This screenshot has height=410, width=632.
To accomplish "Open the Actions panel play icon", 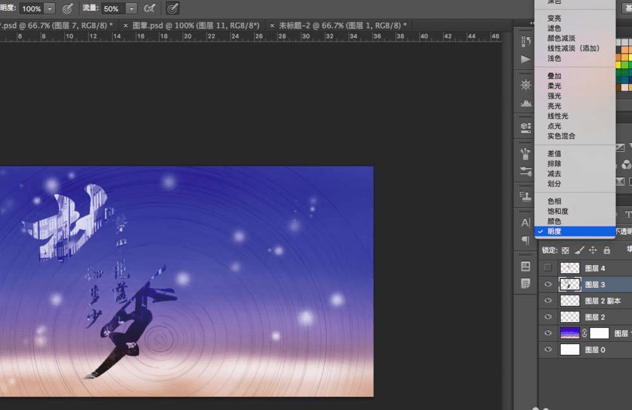I will click(526, 59).
